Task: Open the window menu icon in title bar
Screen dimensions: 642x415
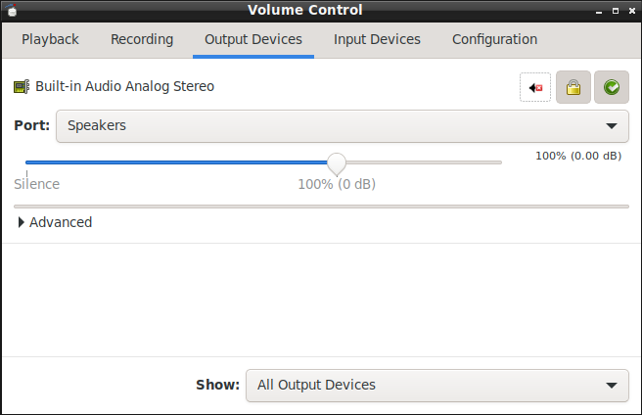Action: pos(12,11)
